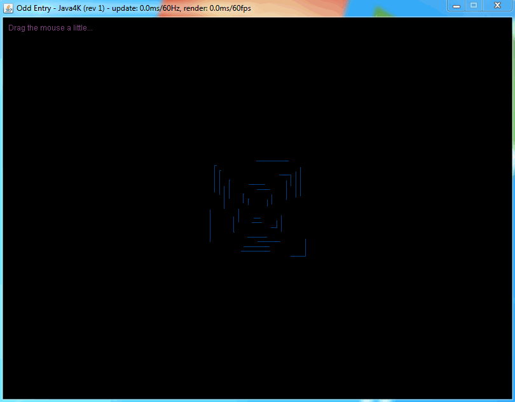
Task: Click the purple "Drag the mouse a little..." hint
Action: coord(50,28)
